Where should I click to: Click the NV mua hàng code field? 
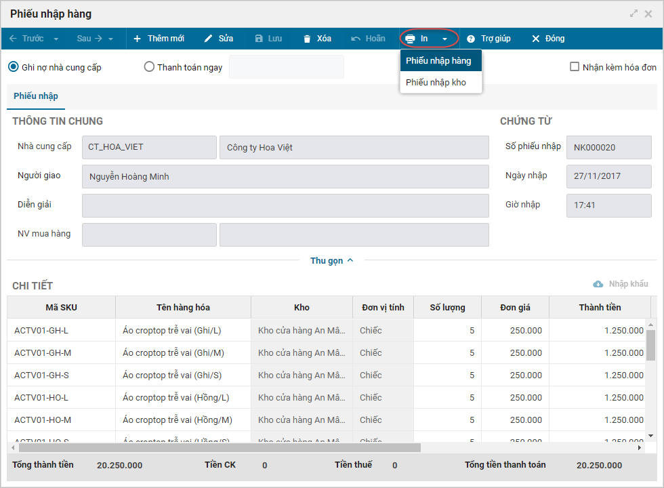pyautogui.click(x=149, y=235)
